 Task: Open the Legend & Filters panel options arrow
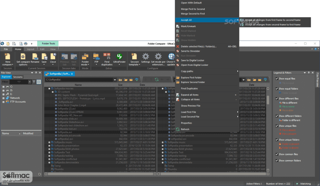click(x=305, y=73)
